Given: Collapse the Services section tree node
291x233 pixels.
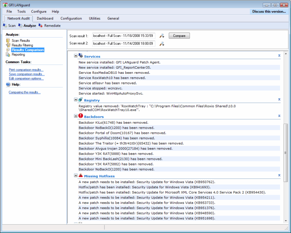Looking at the screenshot, I should point(76,56).
